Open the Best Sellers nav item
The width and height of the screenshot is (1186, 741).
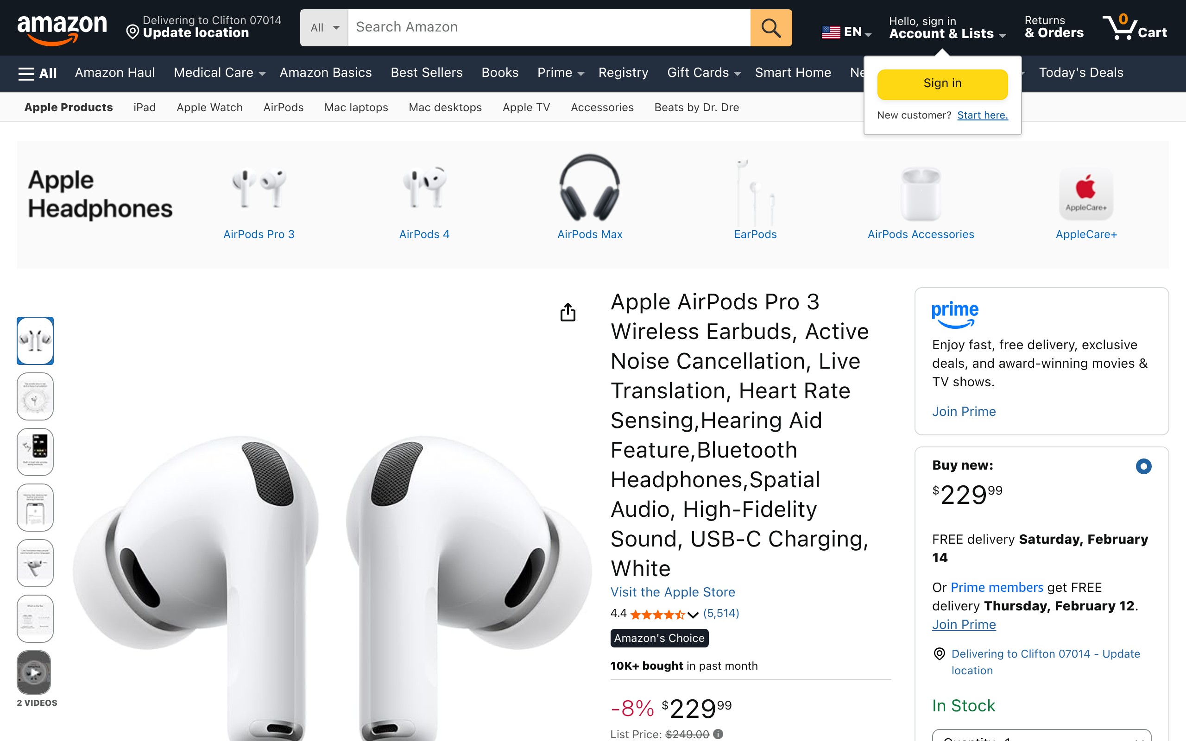[426, 73]
